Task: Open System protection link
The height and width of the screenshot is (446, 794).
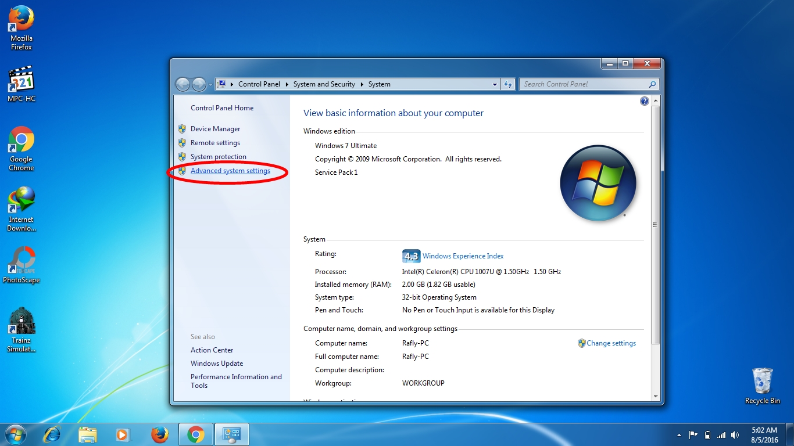Action: pyautogui.click(x=219, y=157)
